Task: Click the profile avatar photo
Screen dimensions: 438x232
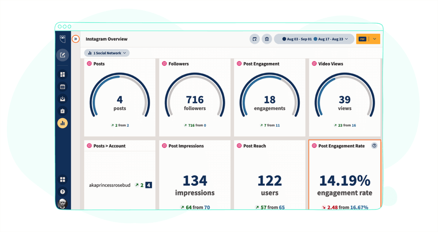Action: click(x=62, y=204)
